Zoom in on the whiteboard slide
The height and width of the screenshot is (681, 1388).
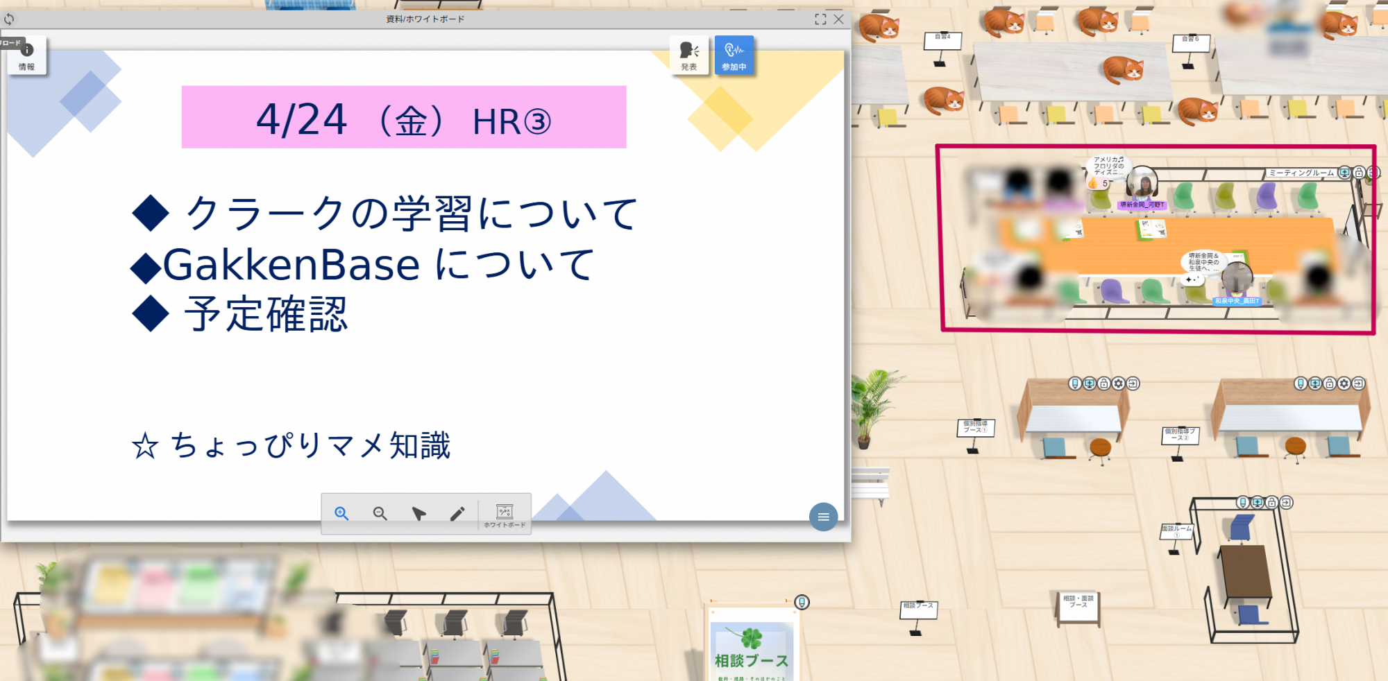coord(341,513)
